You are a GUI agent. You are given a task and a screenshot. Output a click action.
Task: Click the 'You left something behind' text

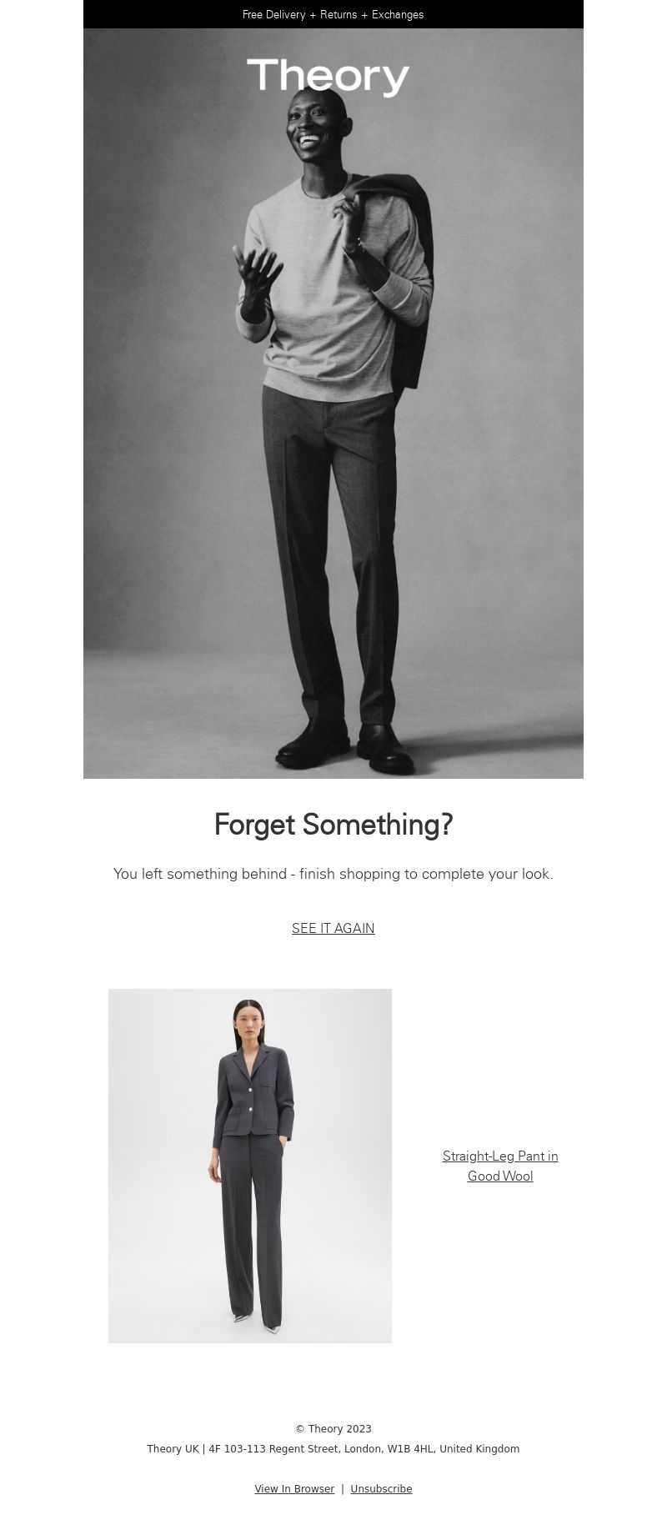(333, 874)
